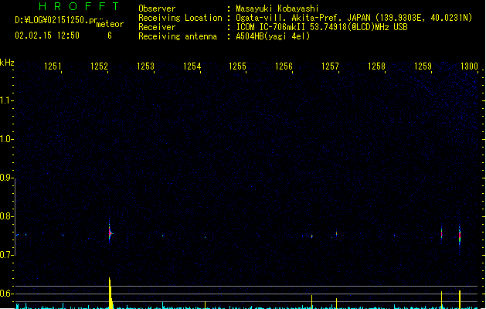The height and width of the screenshot is (309, 486).
Task: Click the 0.9 kHz frequency label
Action: (6, 178)
